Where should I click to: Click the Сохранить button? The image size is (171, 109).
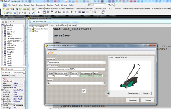coord(133,100)
